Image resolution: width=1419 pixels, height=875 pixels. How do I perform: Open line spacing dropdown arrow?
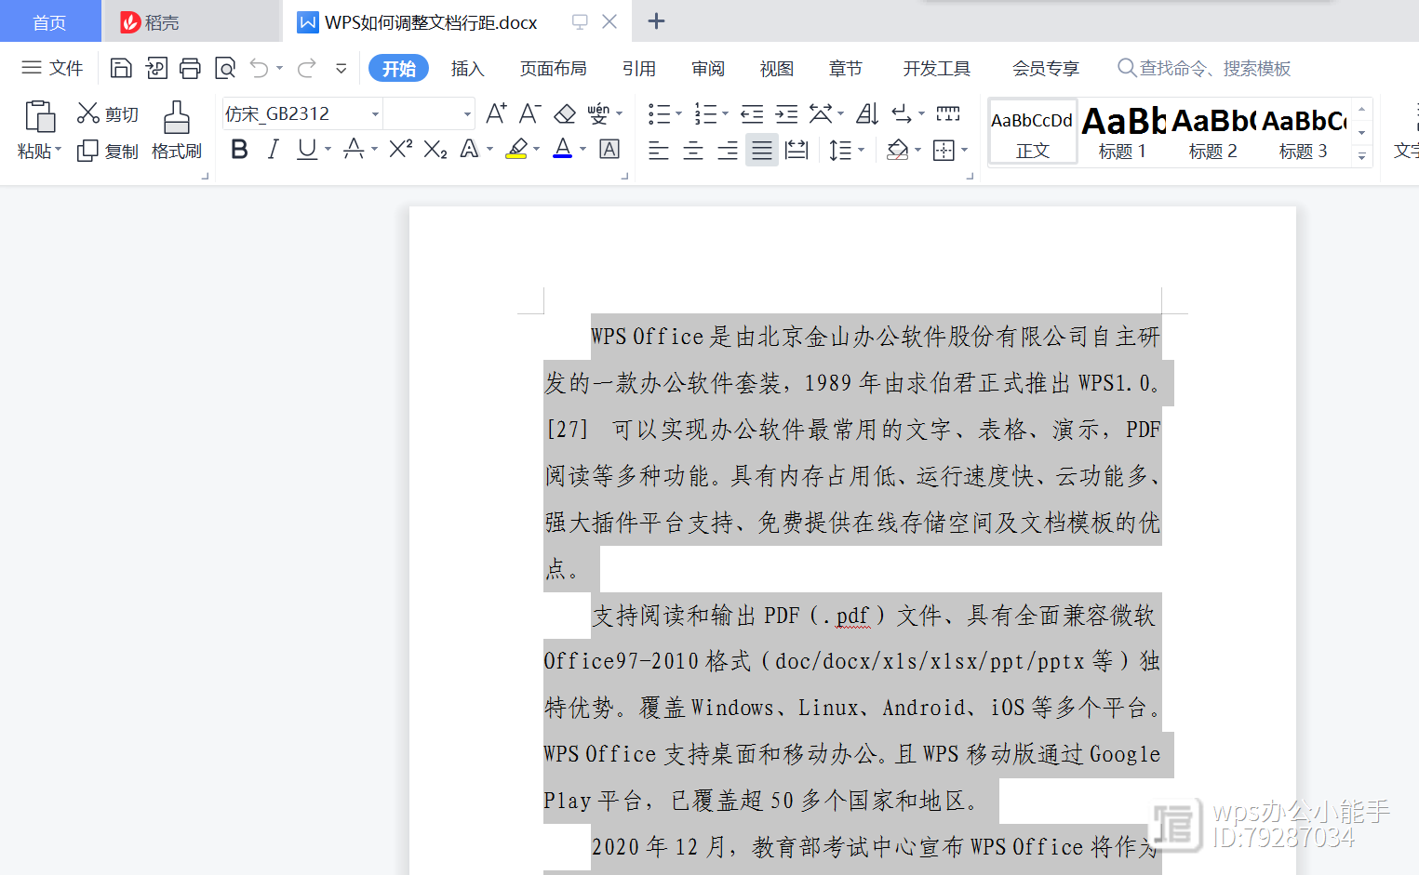862,149
